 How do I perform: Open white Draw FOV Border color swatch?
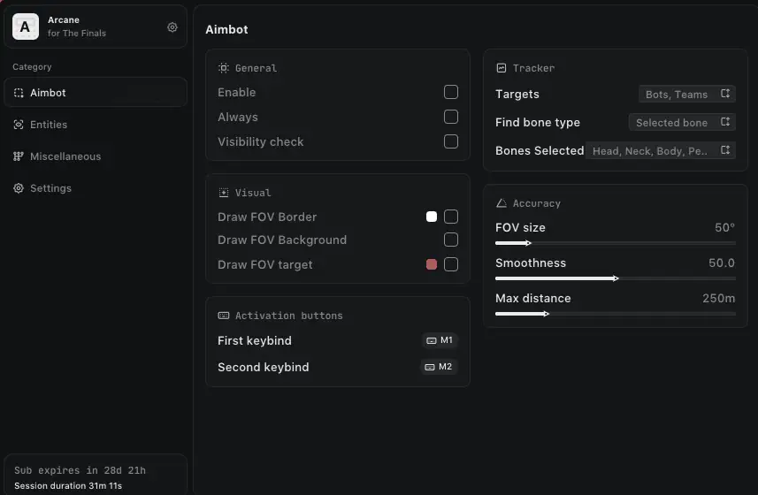[x=432, y=217]
